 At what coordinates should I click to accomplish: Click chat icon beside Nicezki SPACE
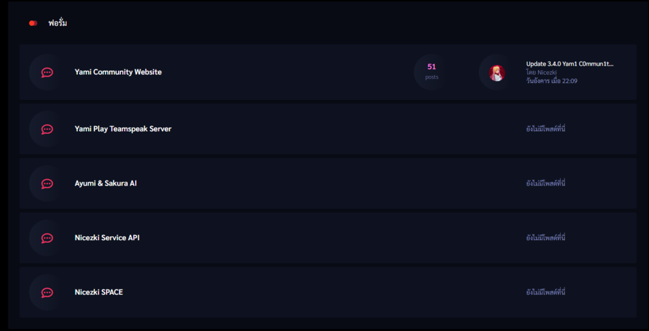(x=47, y=293)
